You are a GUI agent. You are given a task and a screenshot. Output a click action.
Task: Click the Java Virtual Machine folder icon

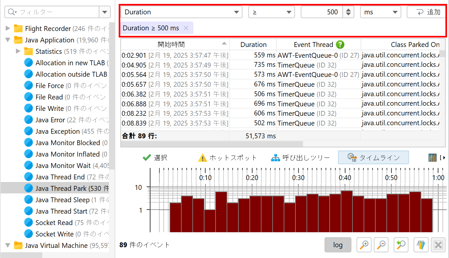point(18,246)
